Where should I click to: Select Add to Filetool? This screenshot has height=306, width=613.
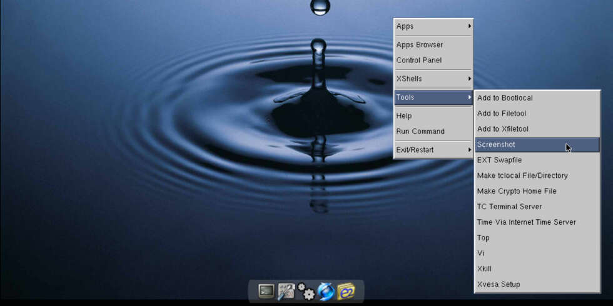tap(537, 114)
